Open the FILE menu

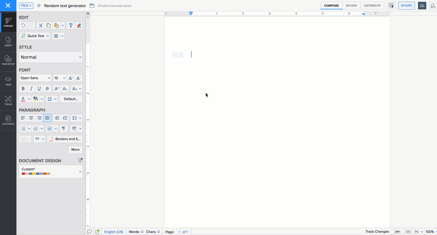point(26,5)
